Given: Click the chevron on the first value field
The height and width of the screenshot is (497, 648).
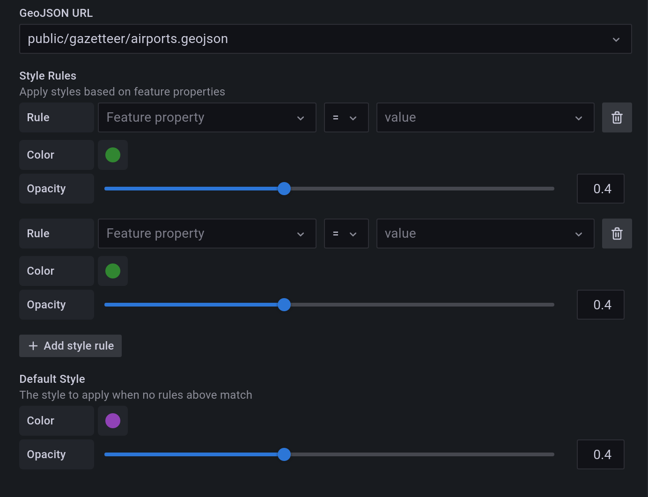Looking at the screenshot, I should (579, 117).
